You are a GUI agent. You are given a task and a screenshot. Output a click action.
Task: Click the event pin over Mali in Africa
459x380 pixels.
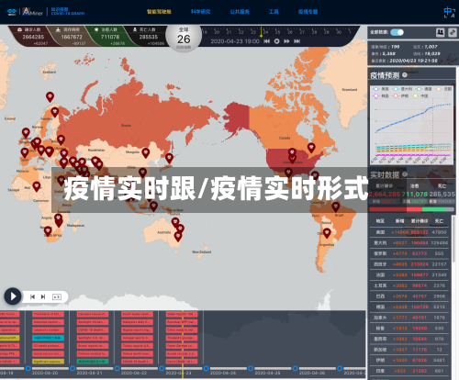pos(37,186)
